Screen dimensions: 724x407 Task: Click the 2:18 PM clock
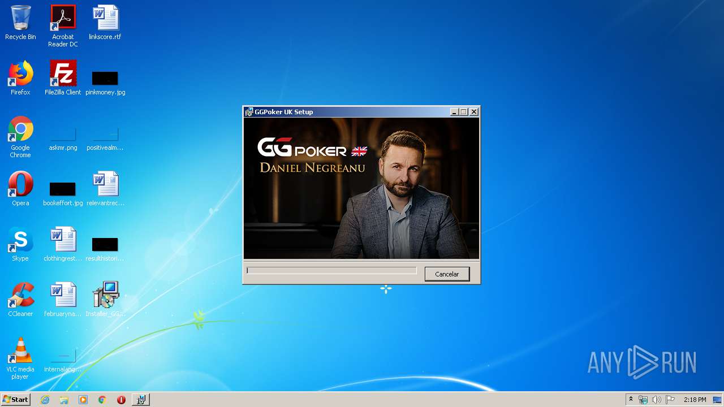coord(695,400)
